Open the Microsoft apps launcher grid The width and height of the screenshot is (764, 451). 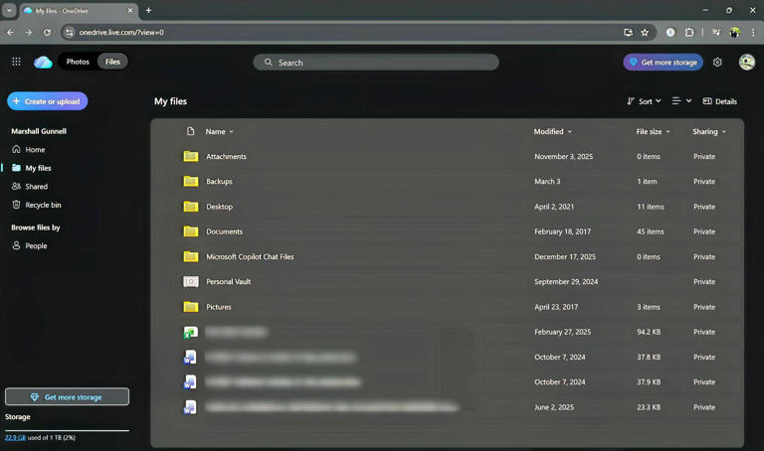(16, 62)
